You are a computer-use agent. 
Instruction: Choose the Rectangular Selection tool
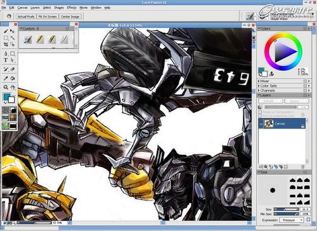click(6, 38)
